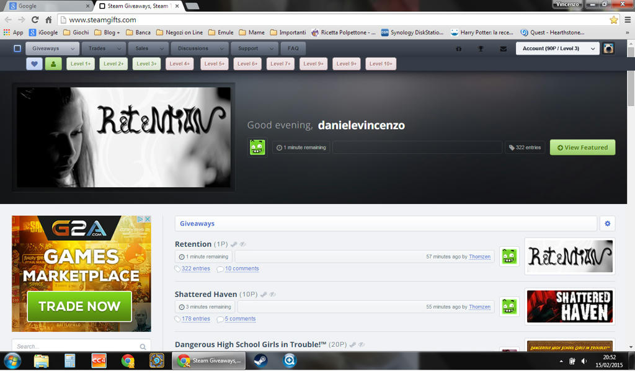Reload the page in Chrome

tap(35, 19)
